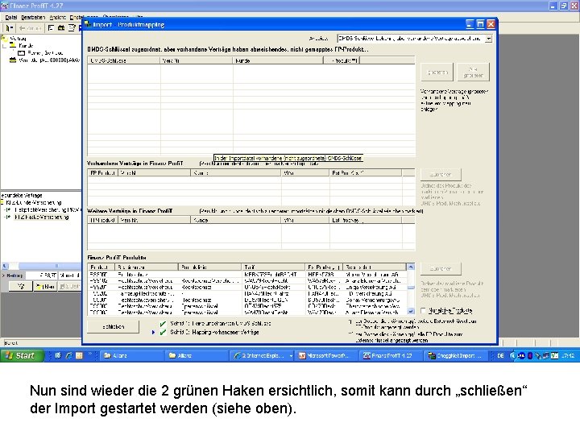This screenshot has height=435, width=580.
Task: Click the Neu button in left panel
Action: (45, 286)
